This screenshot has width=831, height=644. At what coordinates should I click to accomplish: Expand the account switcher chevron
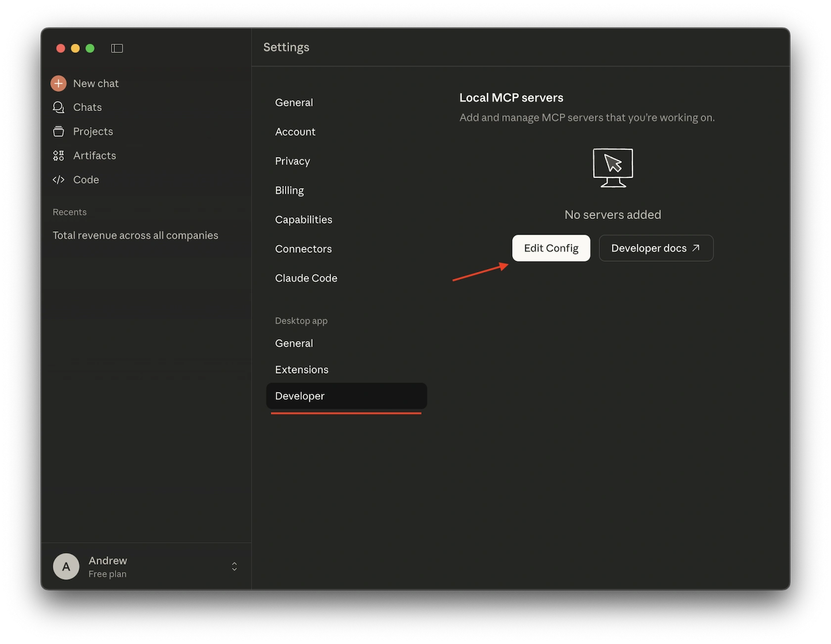point(234,567)
